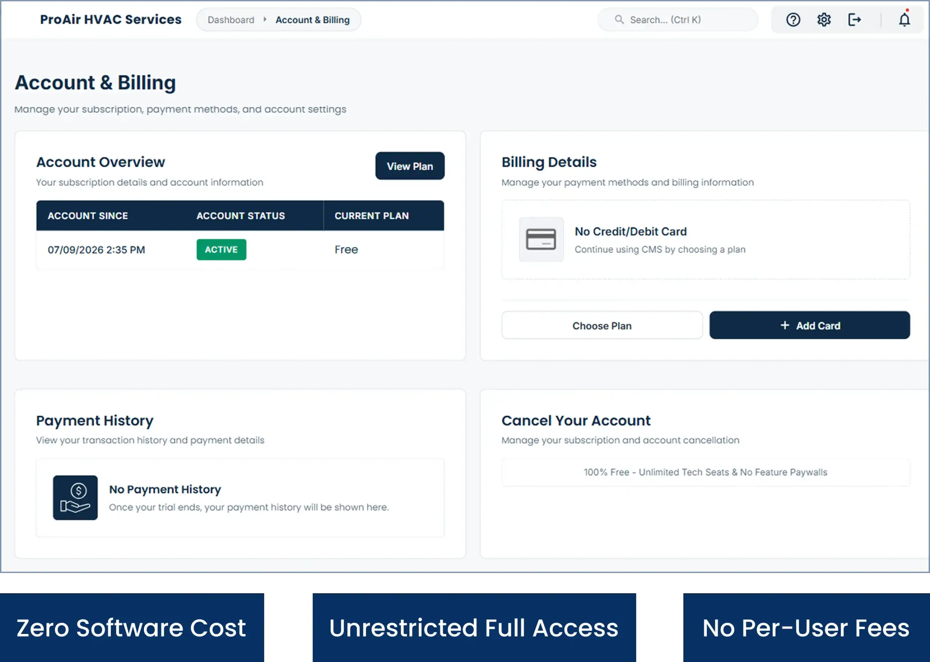Click the breadcrumb arrow separator
The width and height of the screenshot is (930, 662).
click(265, 20)
